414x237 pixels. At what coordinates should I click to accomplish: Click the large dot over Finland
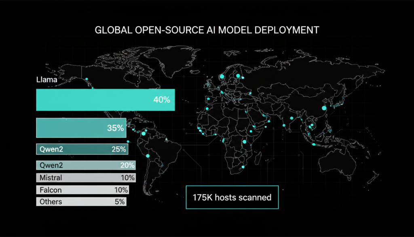(238, 75)
